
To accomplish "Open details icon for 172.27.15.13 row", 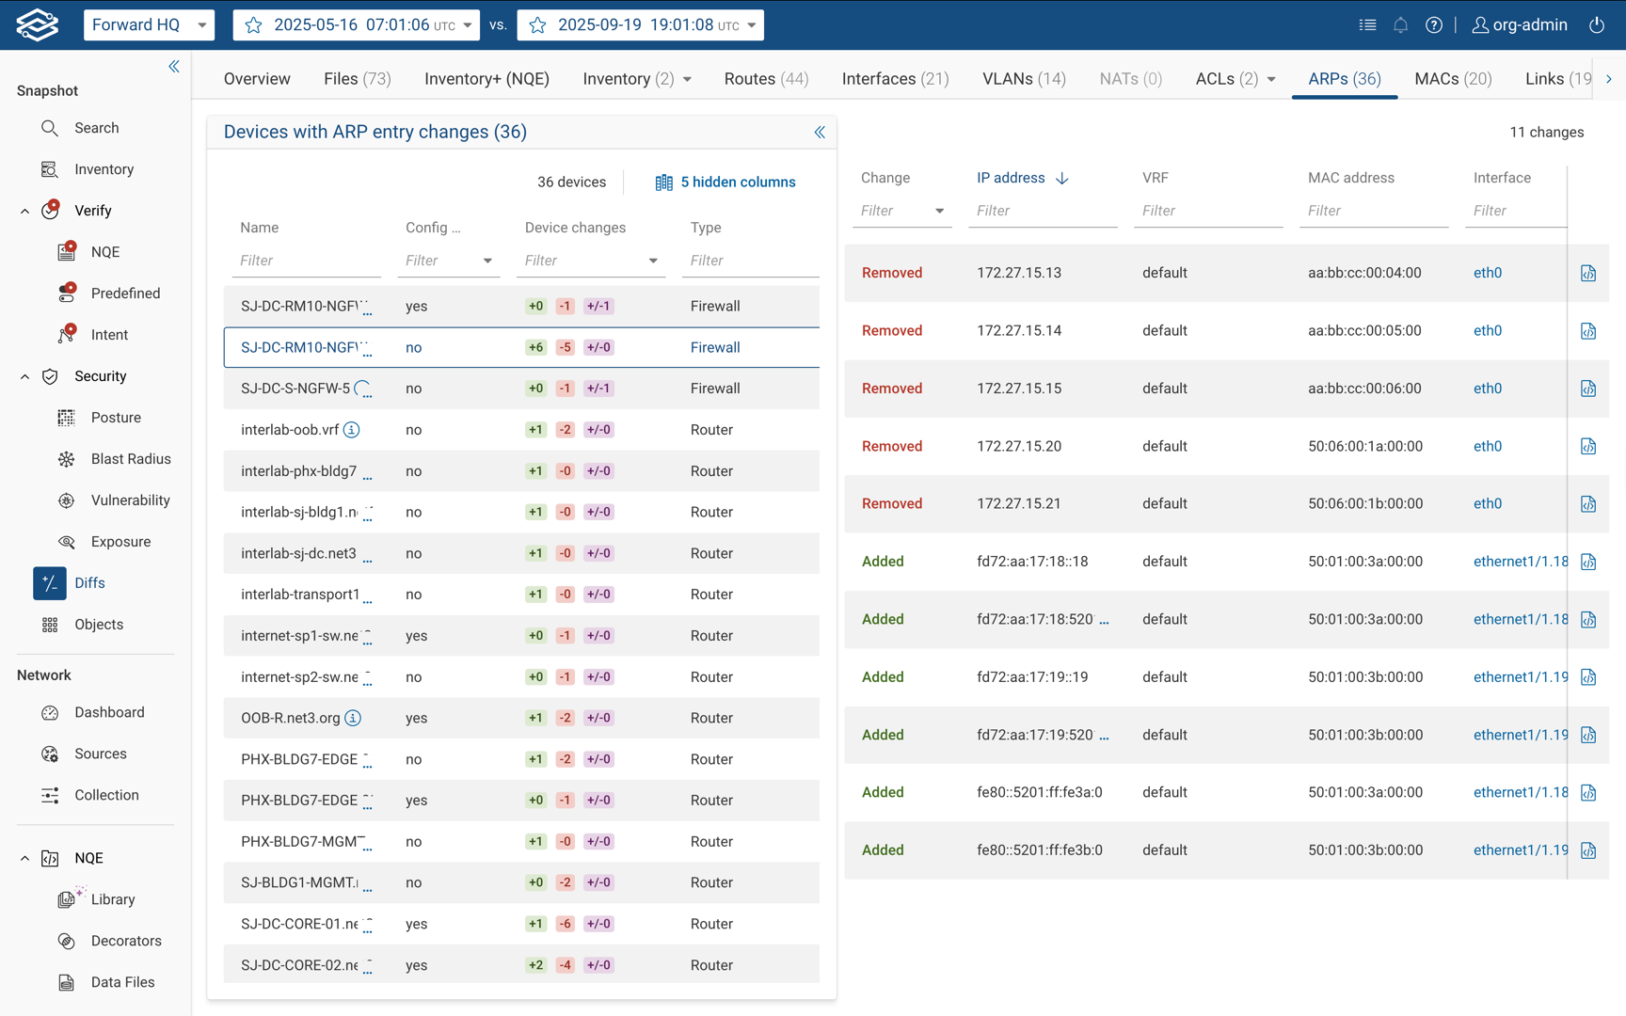I will point(1587,273).
